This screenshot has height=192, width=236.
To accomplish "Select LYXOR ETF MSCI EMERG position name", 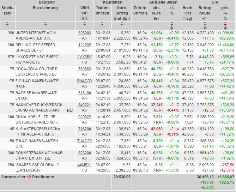I will [x=37, y=57].
